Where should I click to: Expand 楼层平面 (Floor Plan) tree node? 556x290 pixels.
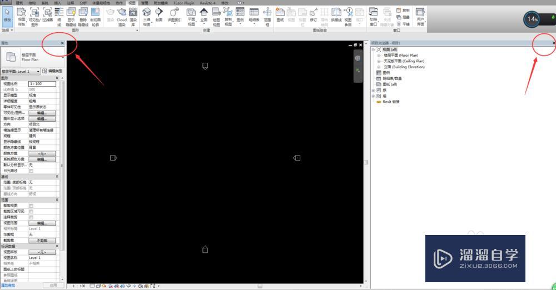tap(379, 56)
